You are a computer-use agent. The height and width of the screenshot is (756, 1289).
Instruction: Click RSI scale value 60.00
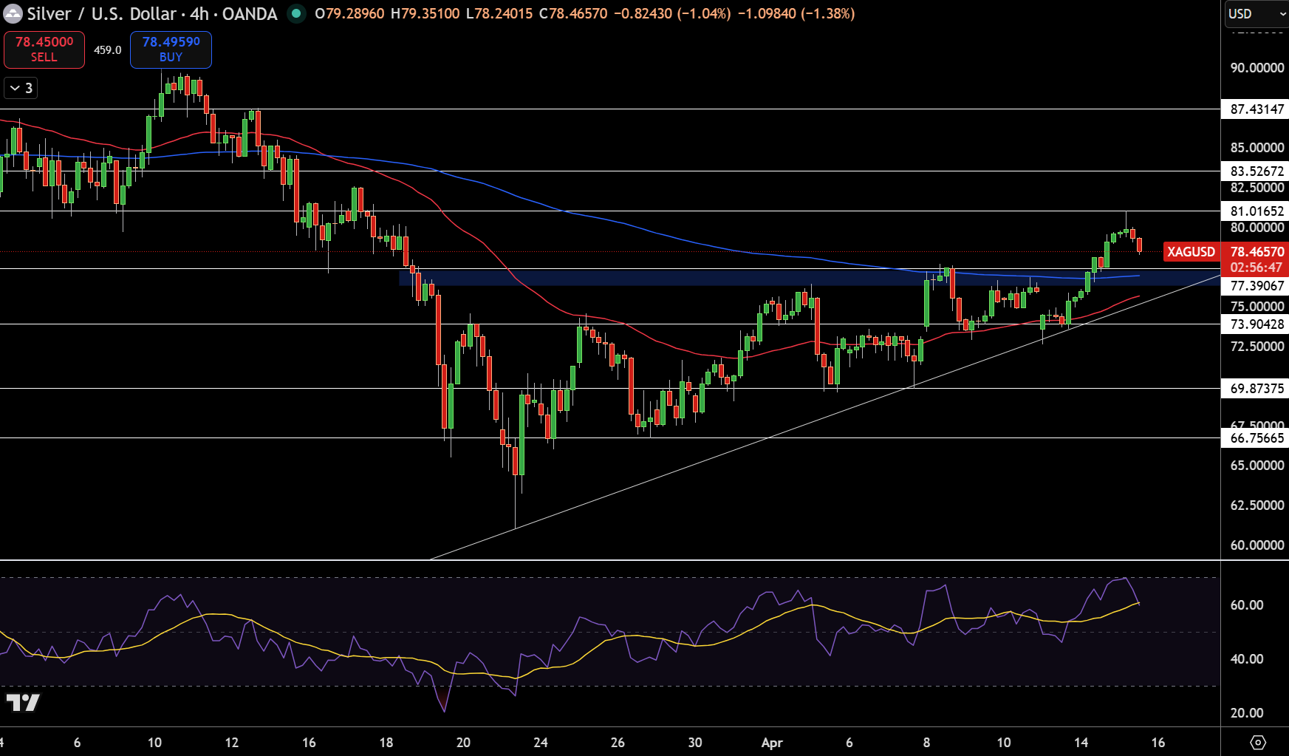point(1247,605)
